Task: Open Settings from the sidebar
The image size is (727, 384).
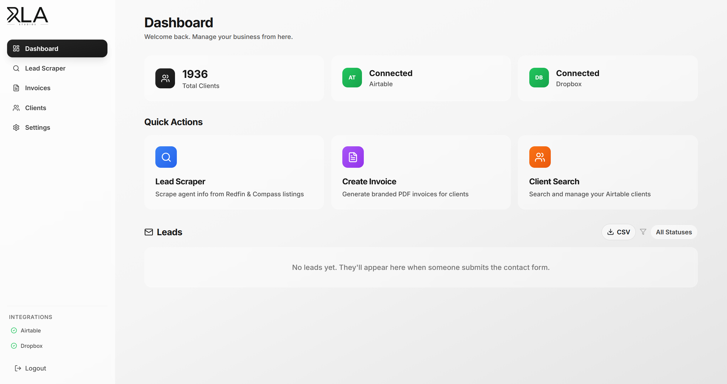Action: coord(37,128)
